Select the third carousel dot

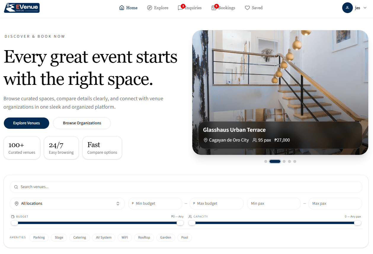click(x=284, y=161)
